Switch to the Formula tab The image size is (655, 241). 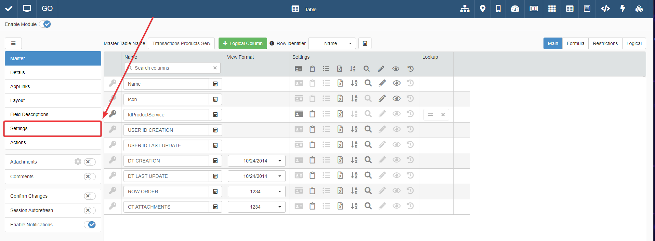[x=575, y=43]
